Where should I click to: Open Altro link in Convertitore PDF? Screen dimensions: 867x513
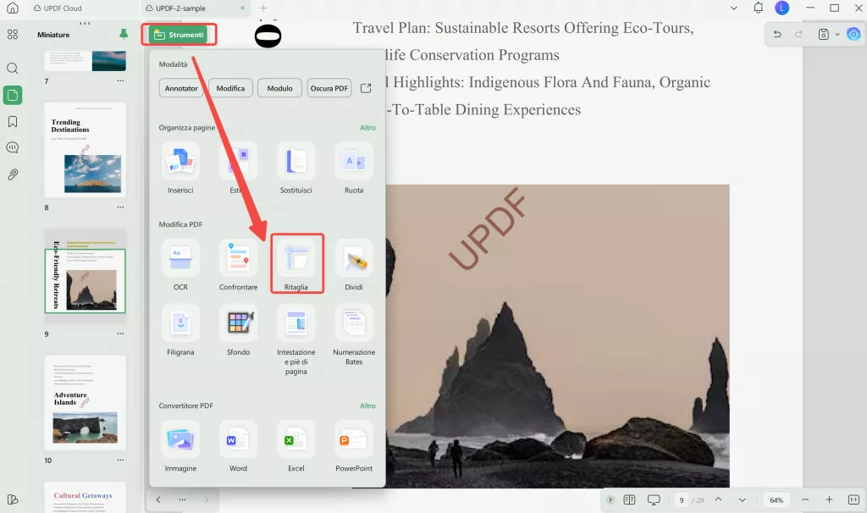tap(367, 405)
